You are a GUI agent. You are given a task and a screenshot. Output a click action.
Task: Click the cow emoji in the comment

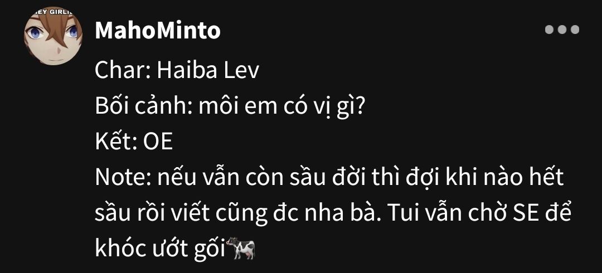(x=240, y=248)
